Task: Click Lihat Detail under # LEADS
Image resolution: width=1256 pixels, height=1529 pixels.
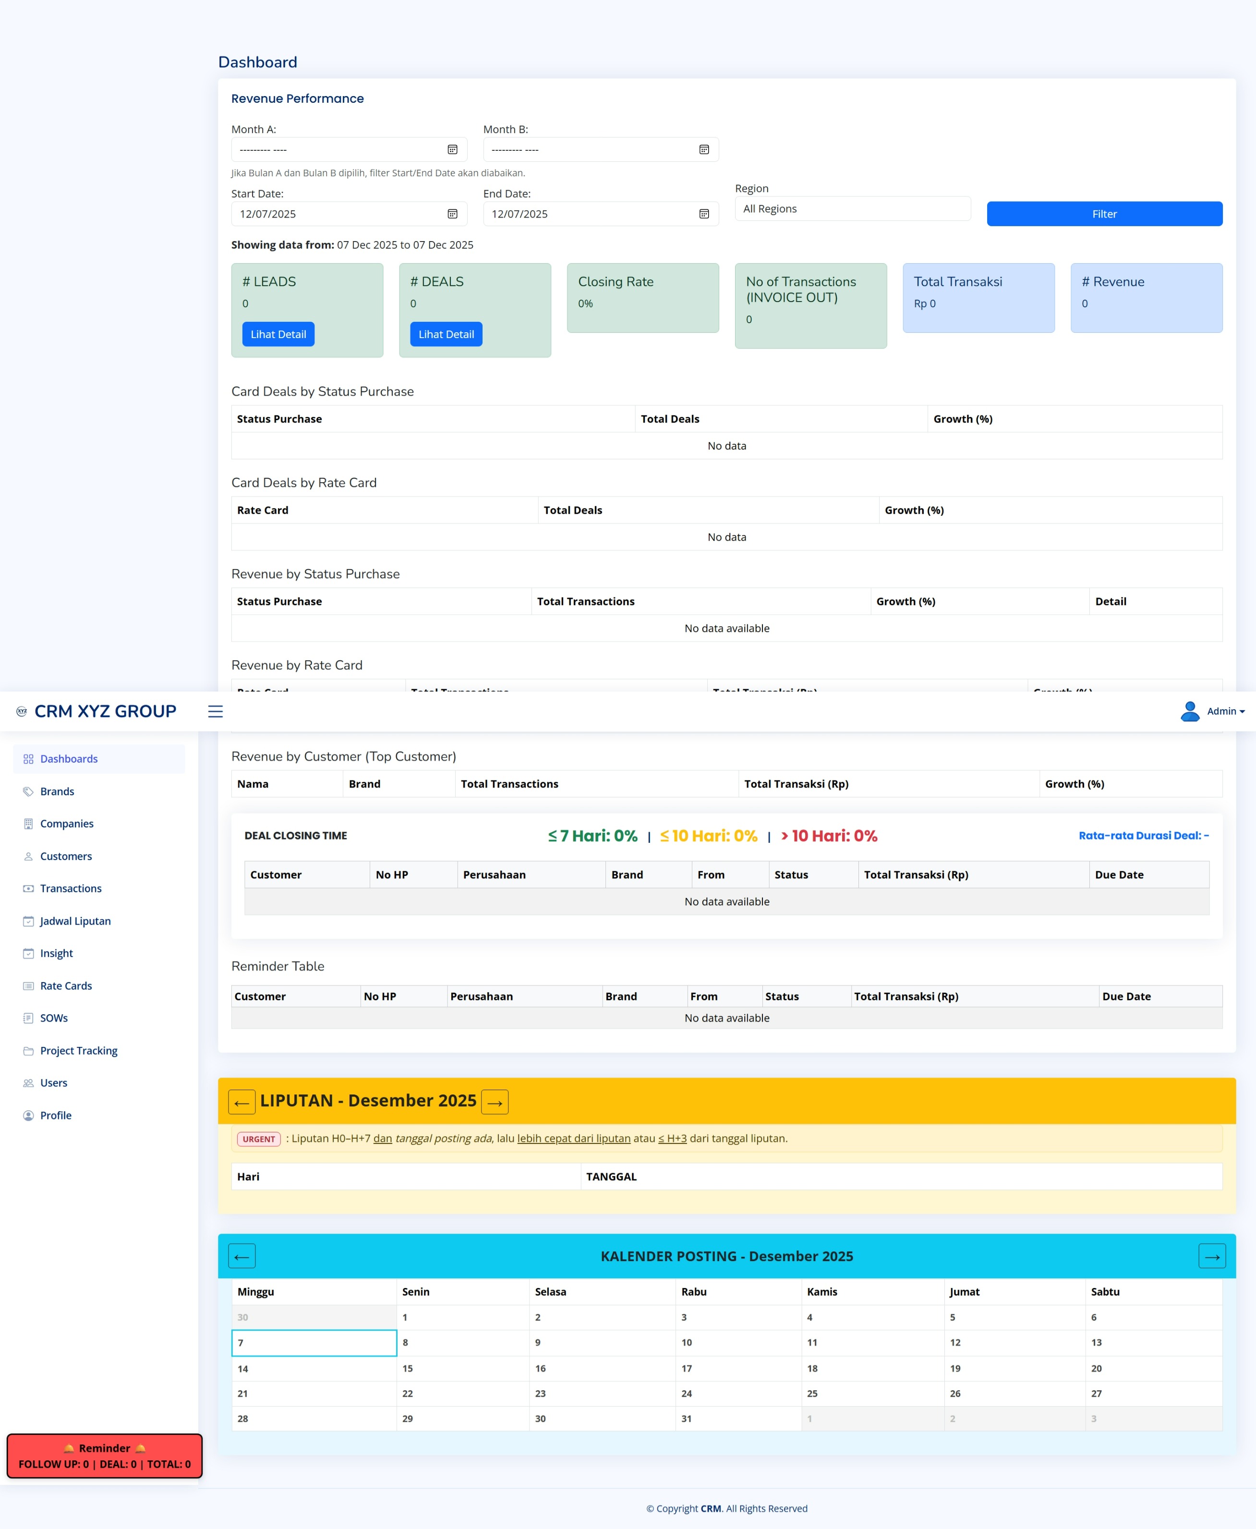Action: (x=278, y=334)
